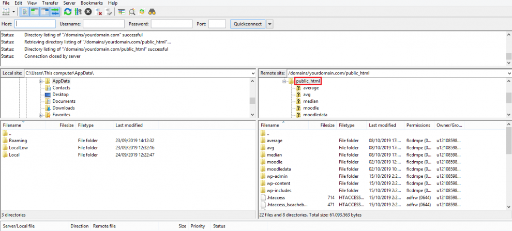Cancel the current operation
Viewport: 512px width, 231px height.
[x=88, y=12]
